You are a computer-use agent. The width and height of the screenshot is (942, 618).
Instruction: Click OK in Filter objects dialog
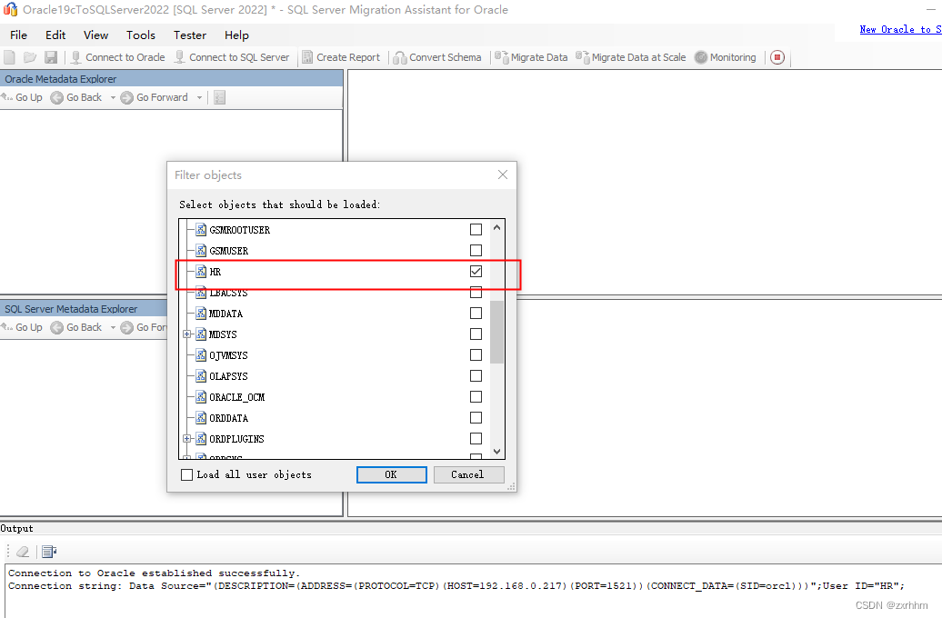(391, 474)
